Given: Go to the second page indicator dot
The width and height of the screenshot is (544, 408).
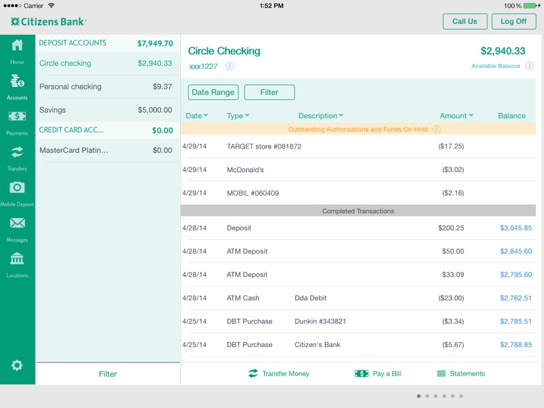Looking at the screenshot, I should [427, 396].
